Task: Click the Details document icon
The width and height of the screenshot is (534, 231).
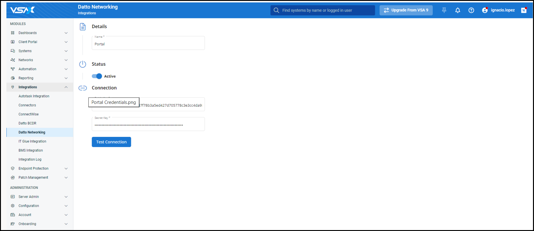Action: [83, 27]
